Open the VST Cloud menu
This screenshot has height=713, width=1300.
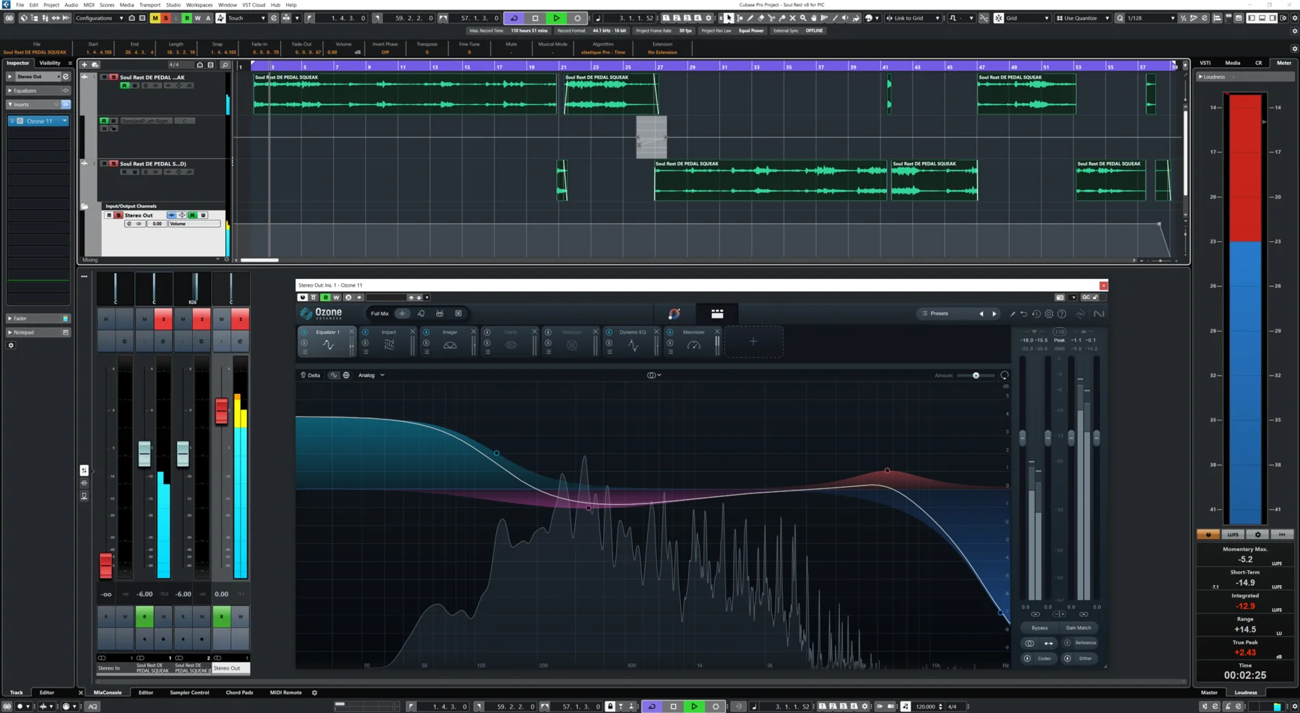253,4
